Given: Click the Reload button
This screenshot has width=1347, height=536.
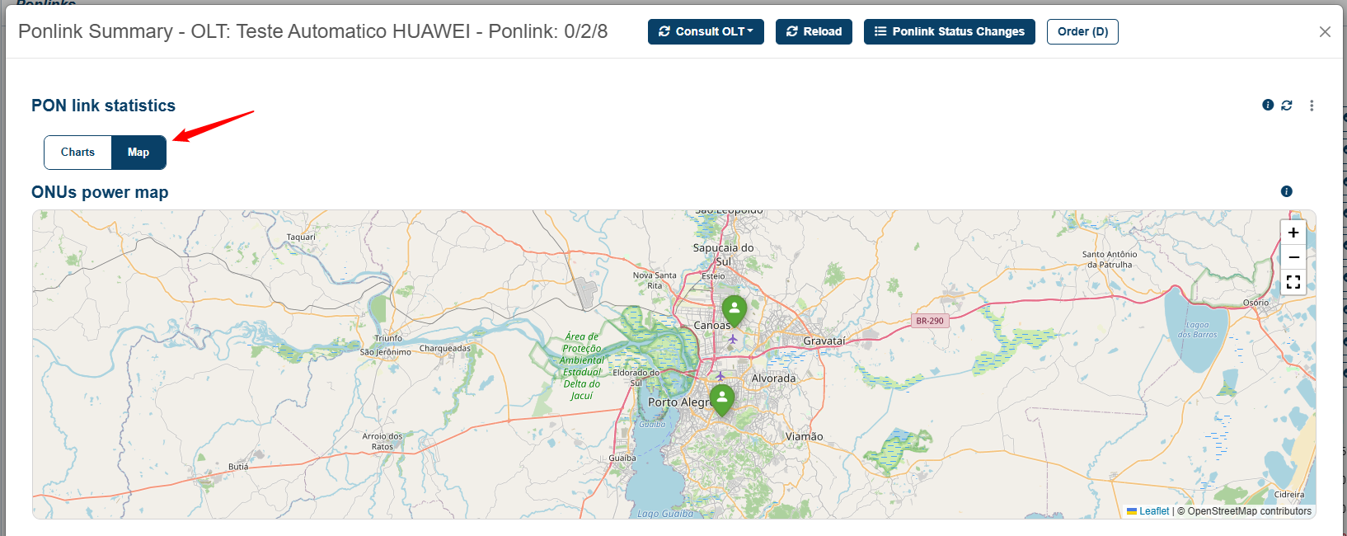Looking at the screenshot, I should 814,31.
